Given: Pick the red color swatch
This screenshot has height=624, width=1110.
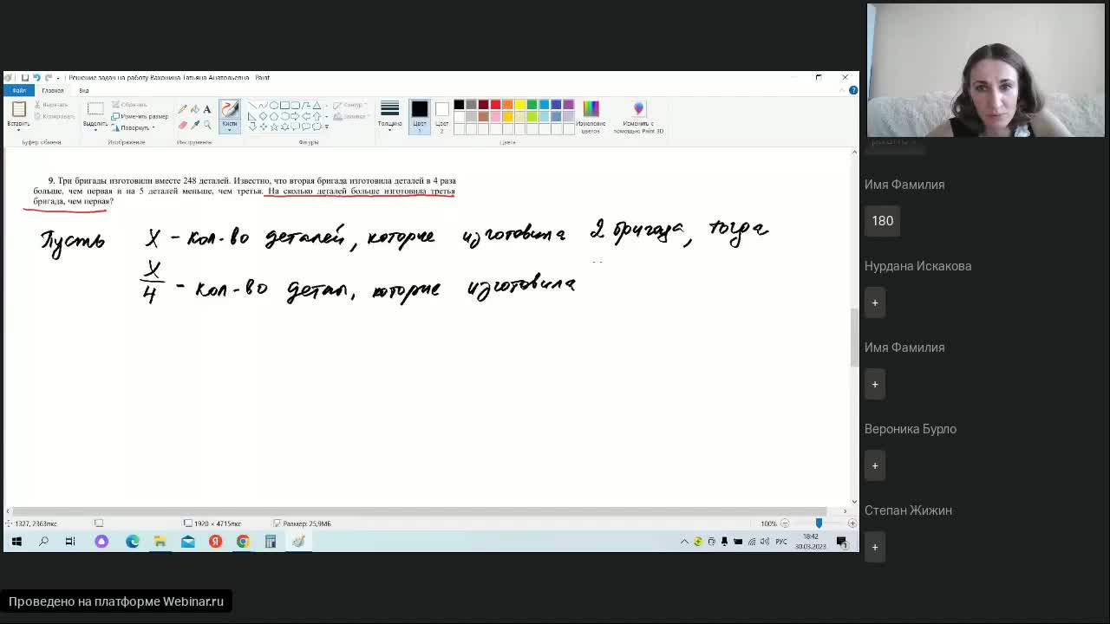Looking at the screenshot, I should pyautogui.click(x=495, y=104).
